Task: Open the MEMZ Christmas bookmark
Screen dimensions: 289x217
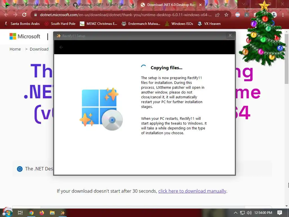Action: click(98, 24)
